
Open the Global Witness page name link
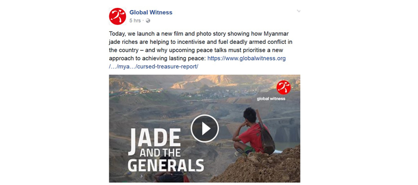point(151,12)
